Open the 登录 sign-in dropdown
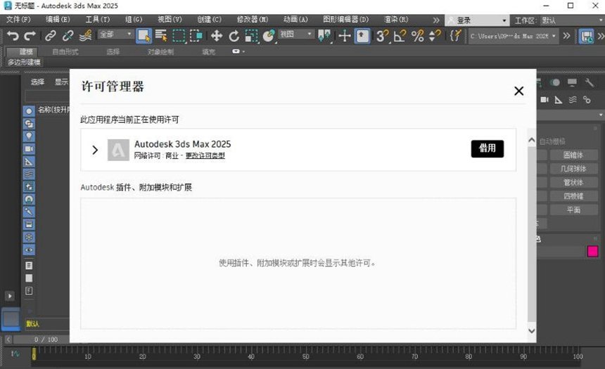 coord(476,20)
